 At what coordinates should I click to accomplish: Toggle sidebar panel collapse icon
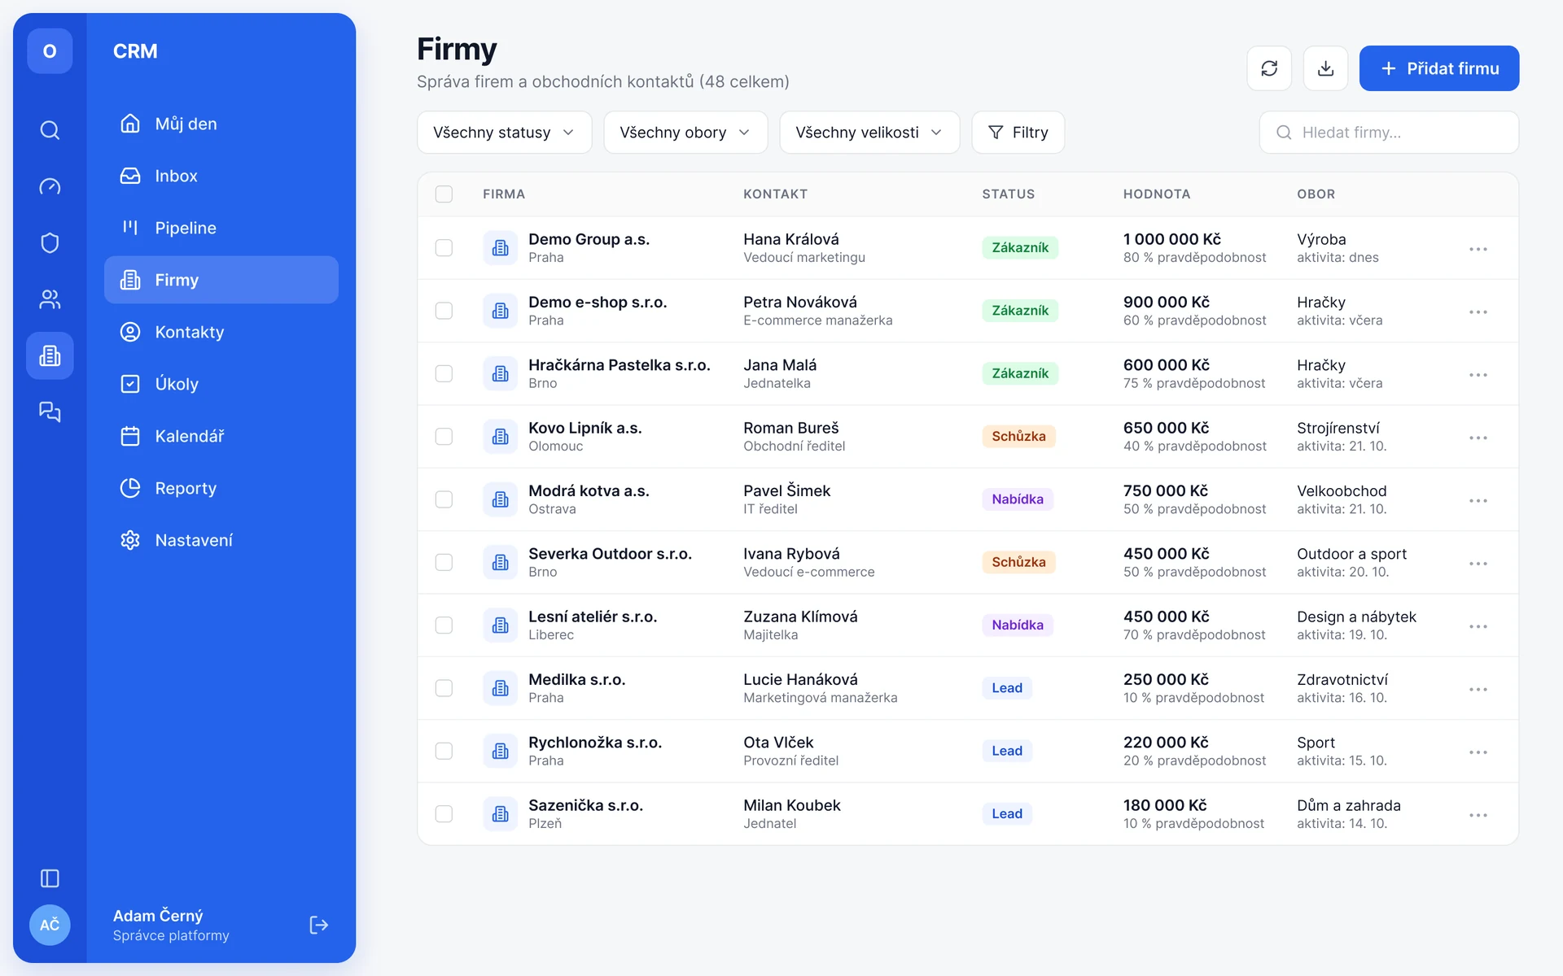(50, 878)
